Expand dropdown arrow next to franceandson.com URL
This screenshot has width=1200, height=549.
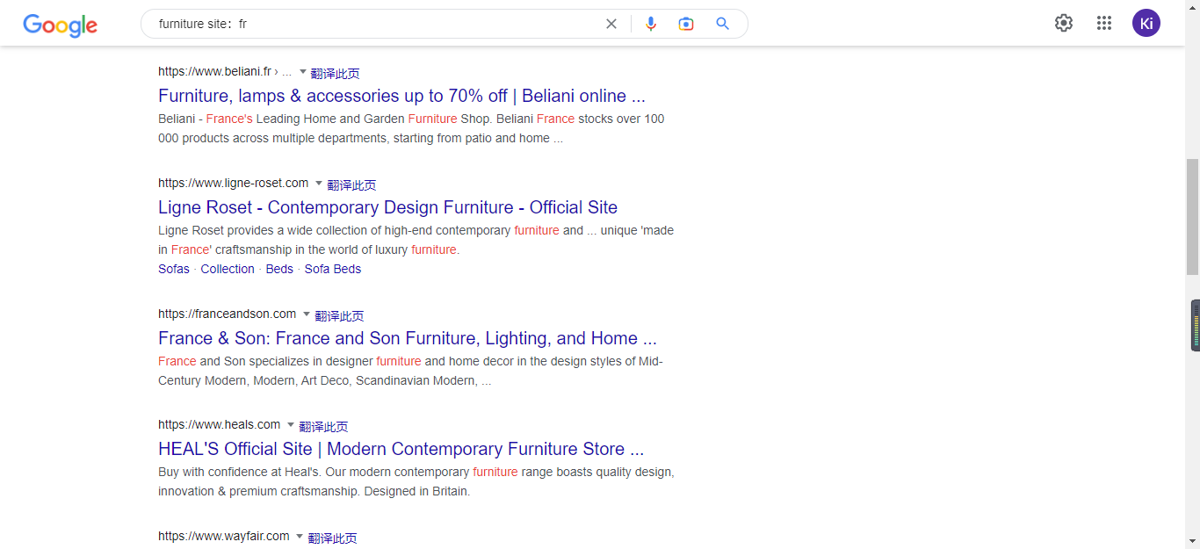[x=307, y=314]
